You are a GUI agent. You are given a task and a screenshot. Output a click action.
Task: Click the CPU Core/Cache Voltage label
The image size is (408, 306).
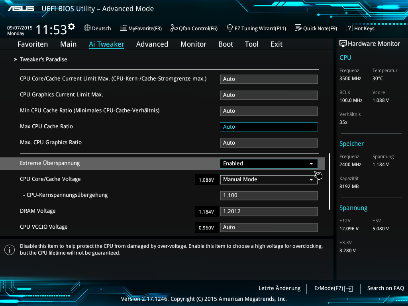coord(50,179)
